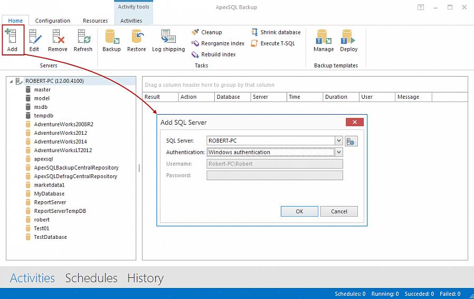Browse for SQL servers icon in dialog
This screenshot has height=299, width=474.
tap(351, 141)
